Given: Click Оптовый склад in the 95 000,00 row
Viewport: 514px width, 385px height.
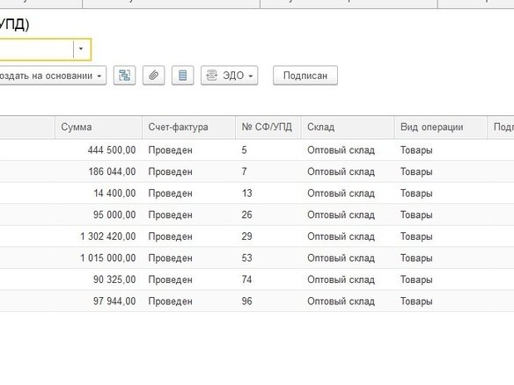Looking at the screenshot, I should point(341,215).
